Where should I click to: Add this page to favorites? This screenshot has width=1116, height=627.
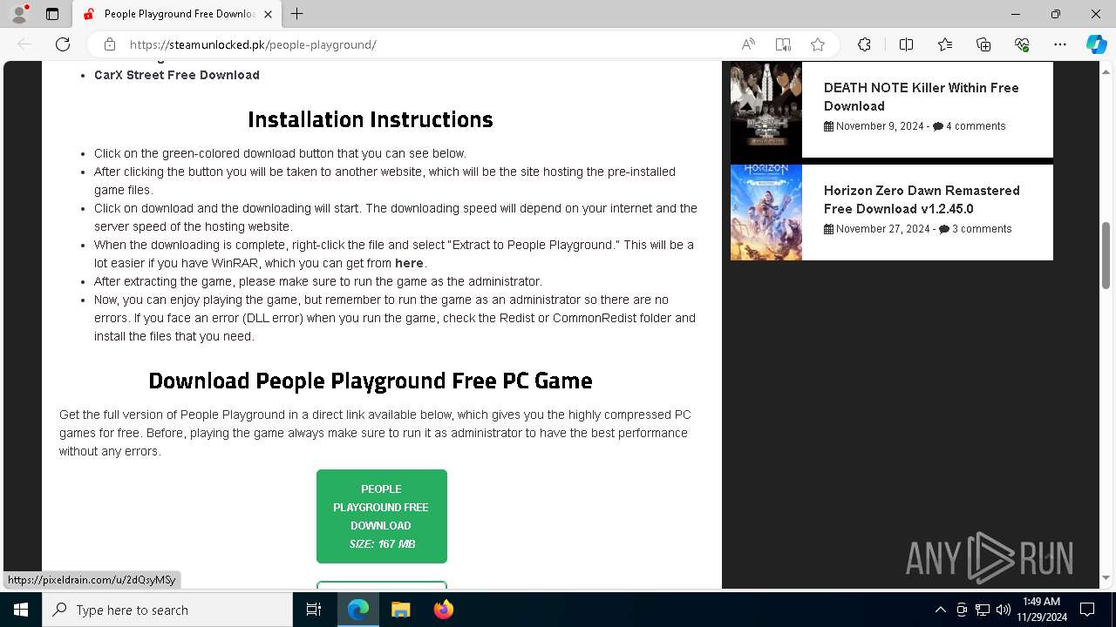tap(818, 44)
